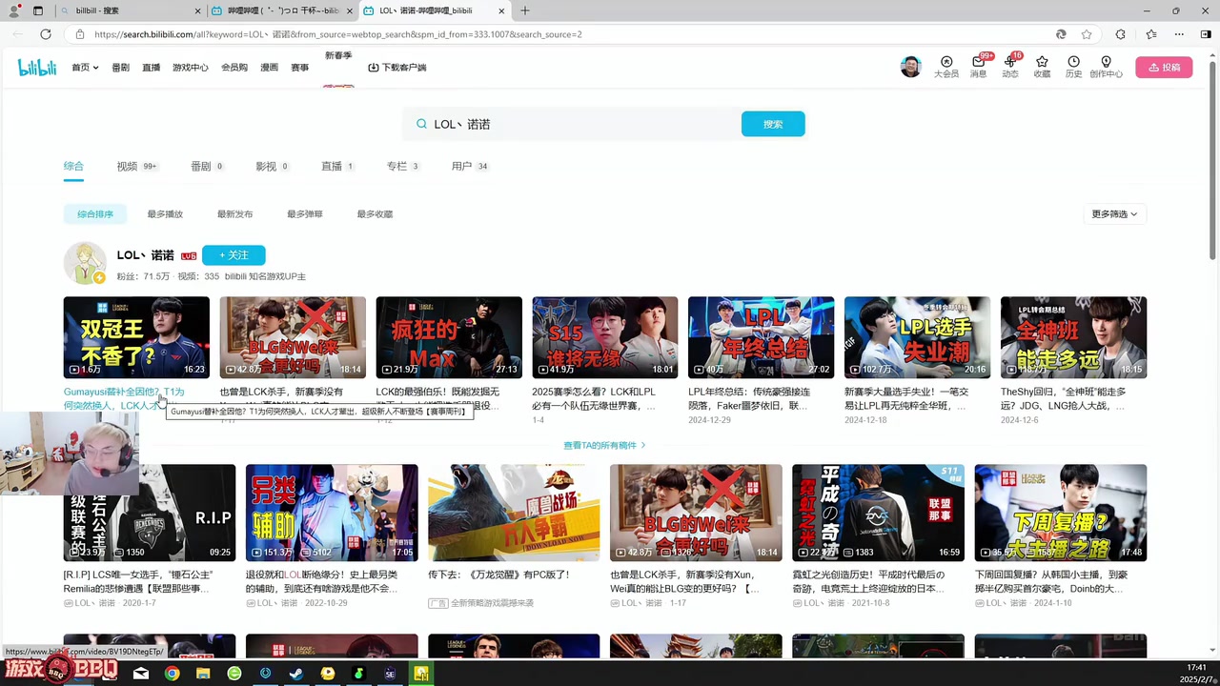Open the 首页 dropdown arrow in nav bar
The width and height of the screenshot is (1220, 686).
(94, 67)
